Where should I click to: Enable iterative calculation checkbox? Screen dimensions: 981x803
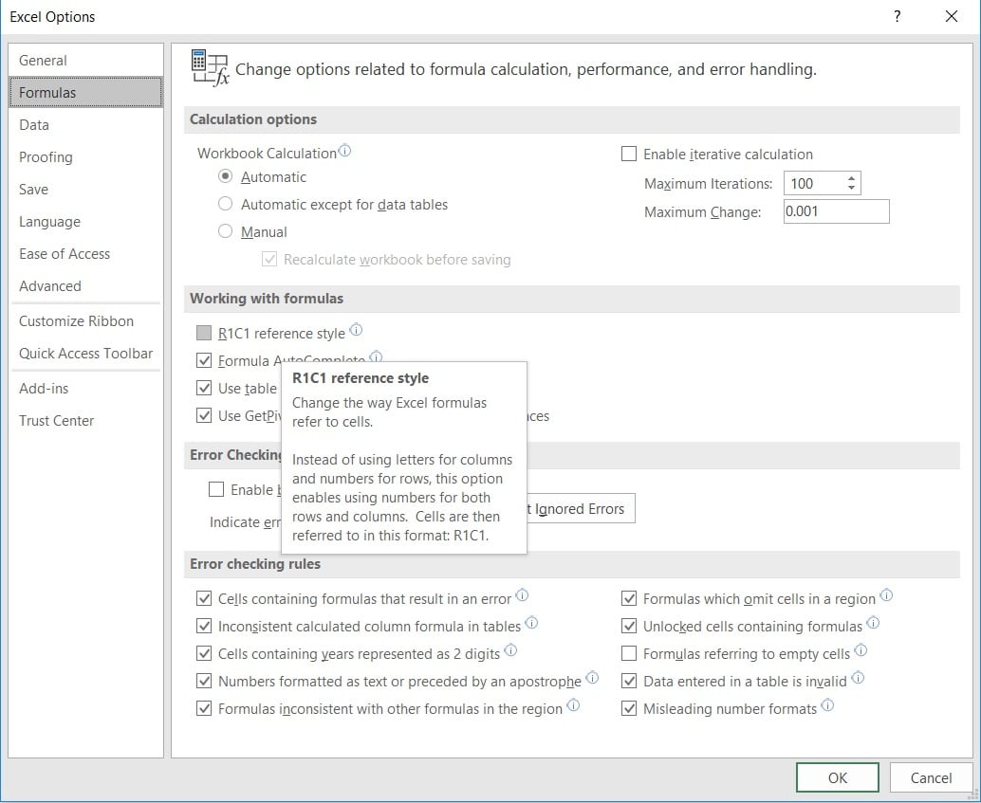(629, 154)
